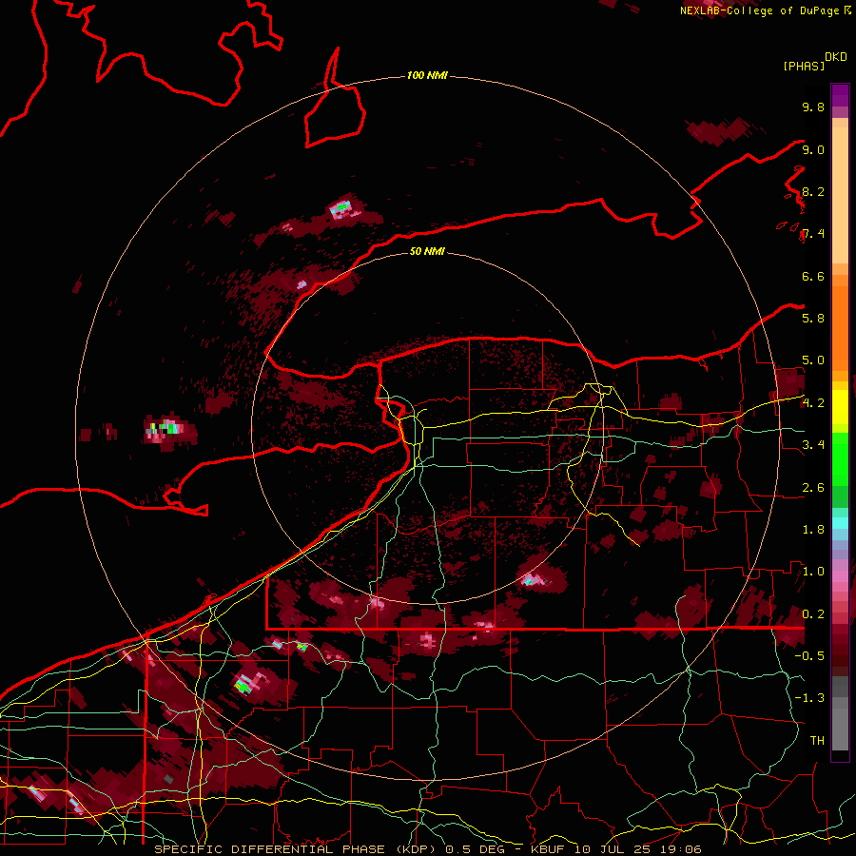This screenshot has width=856, height=856.
Task: Click the DKD [PHAS] scale title
Action: coord(814,61)
